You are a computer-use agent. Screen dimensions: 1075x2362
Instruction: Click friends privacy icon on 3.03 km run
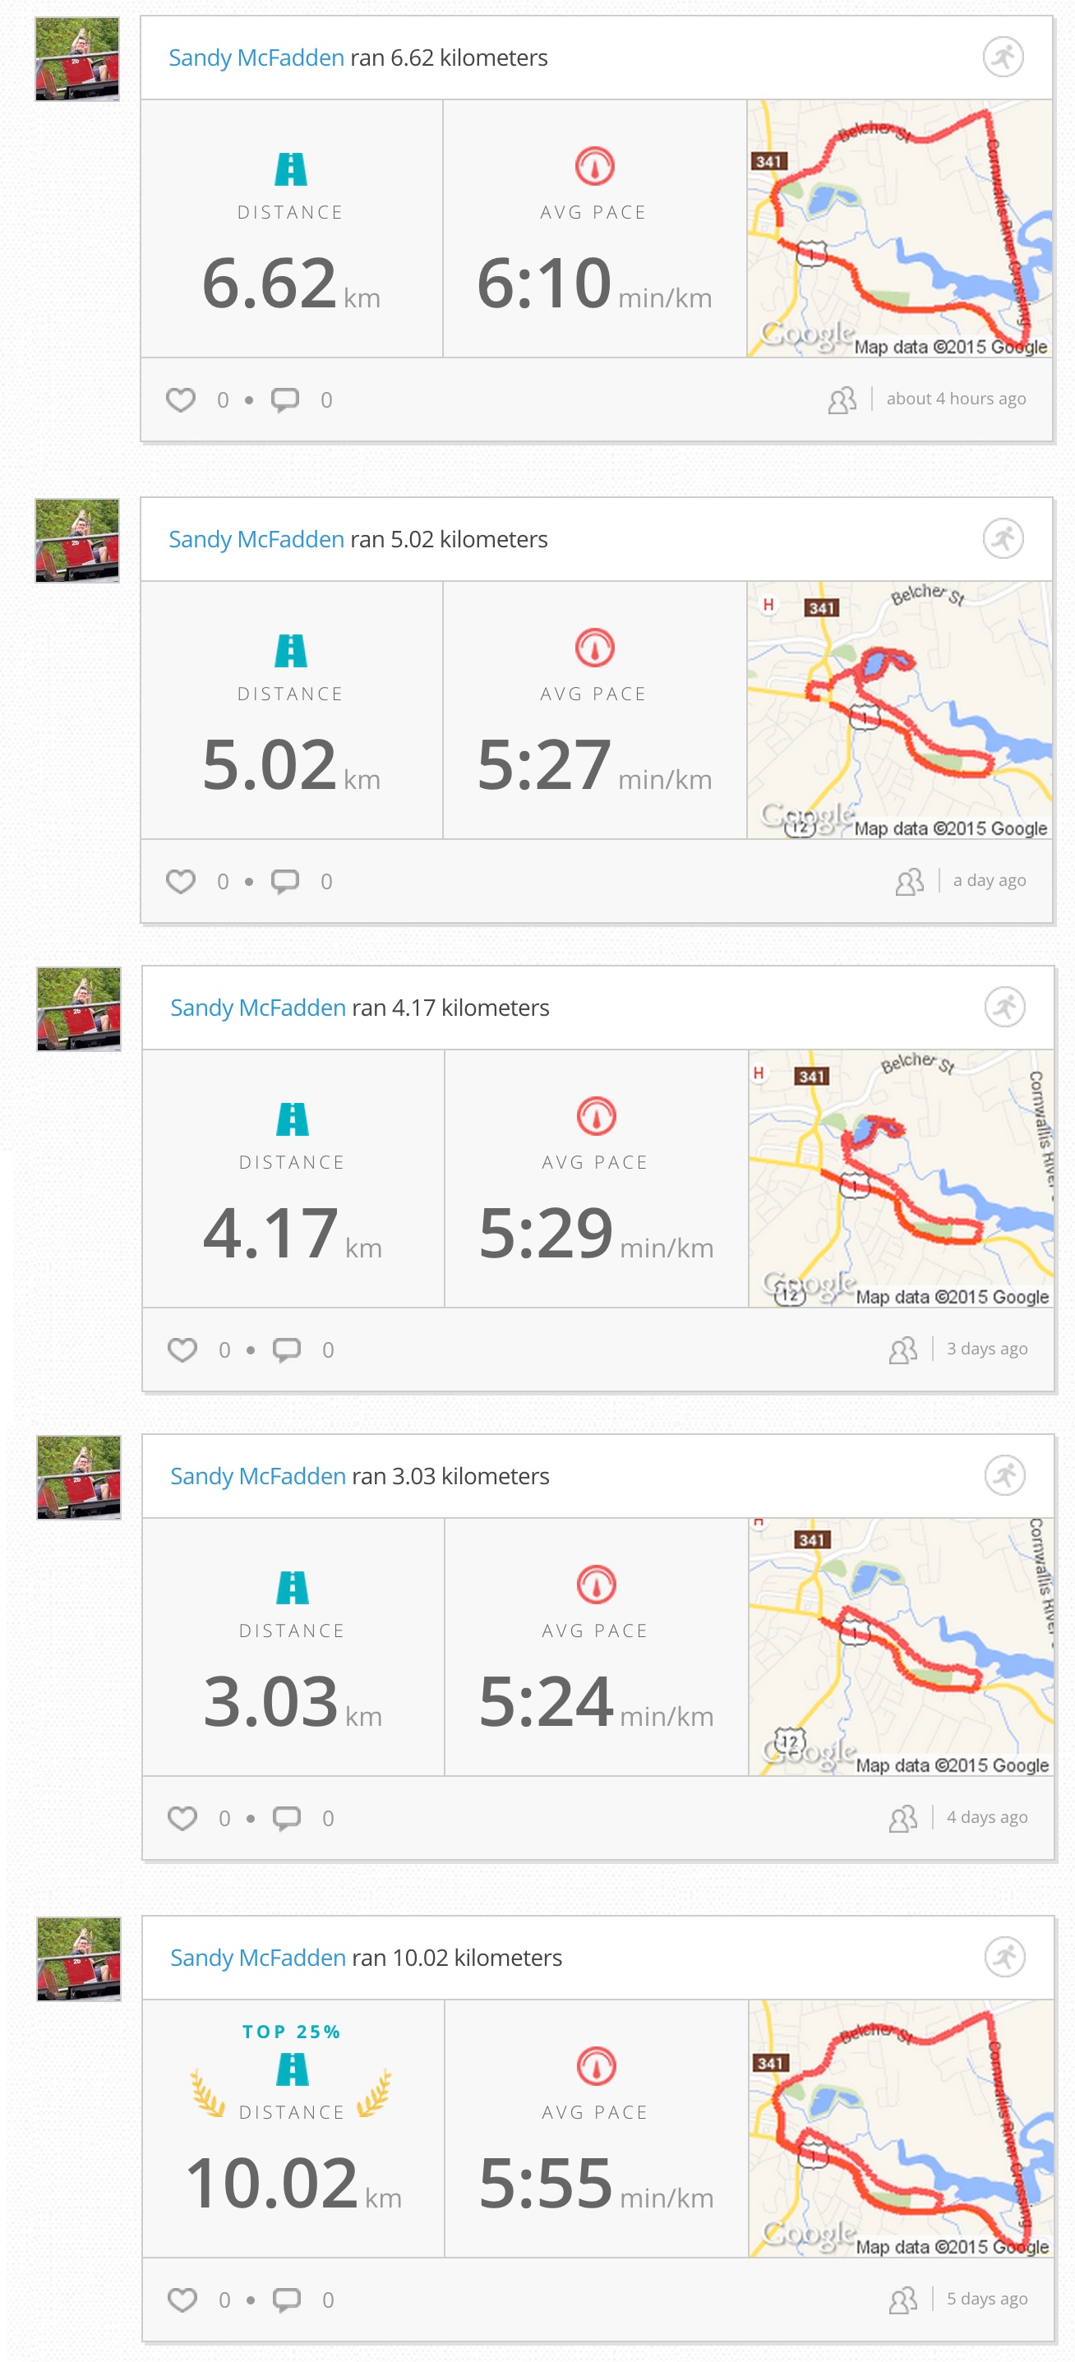pos(902,1818)
